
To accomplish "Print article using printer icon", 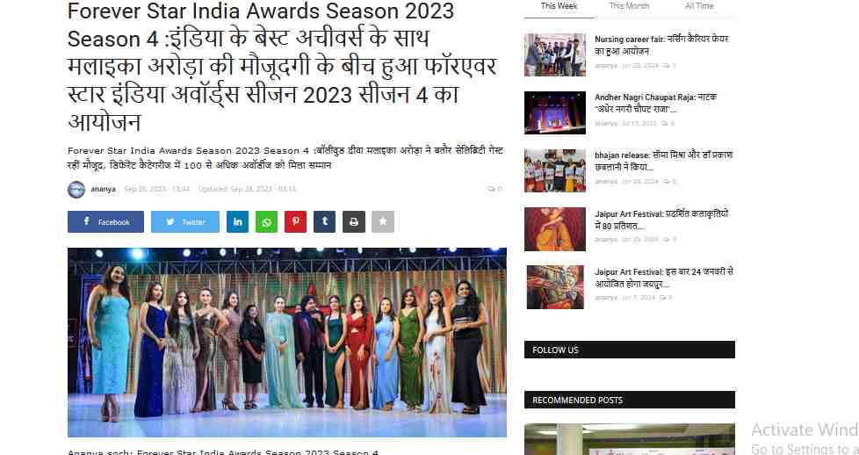I will pyautogui.click(x=354, y=222).
